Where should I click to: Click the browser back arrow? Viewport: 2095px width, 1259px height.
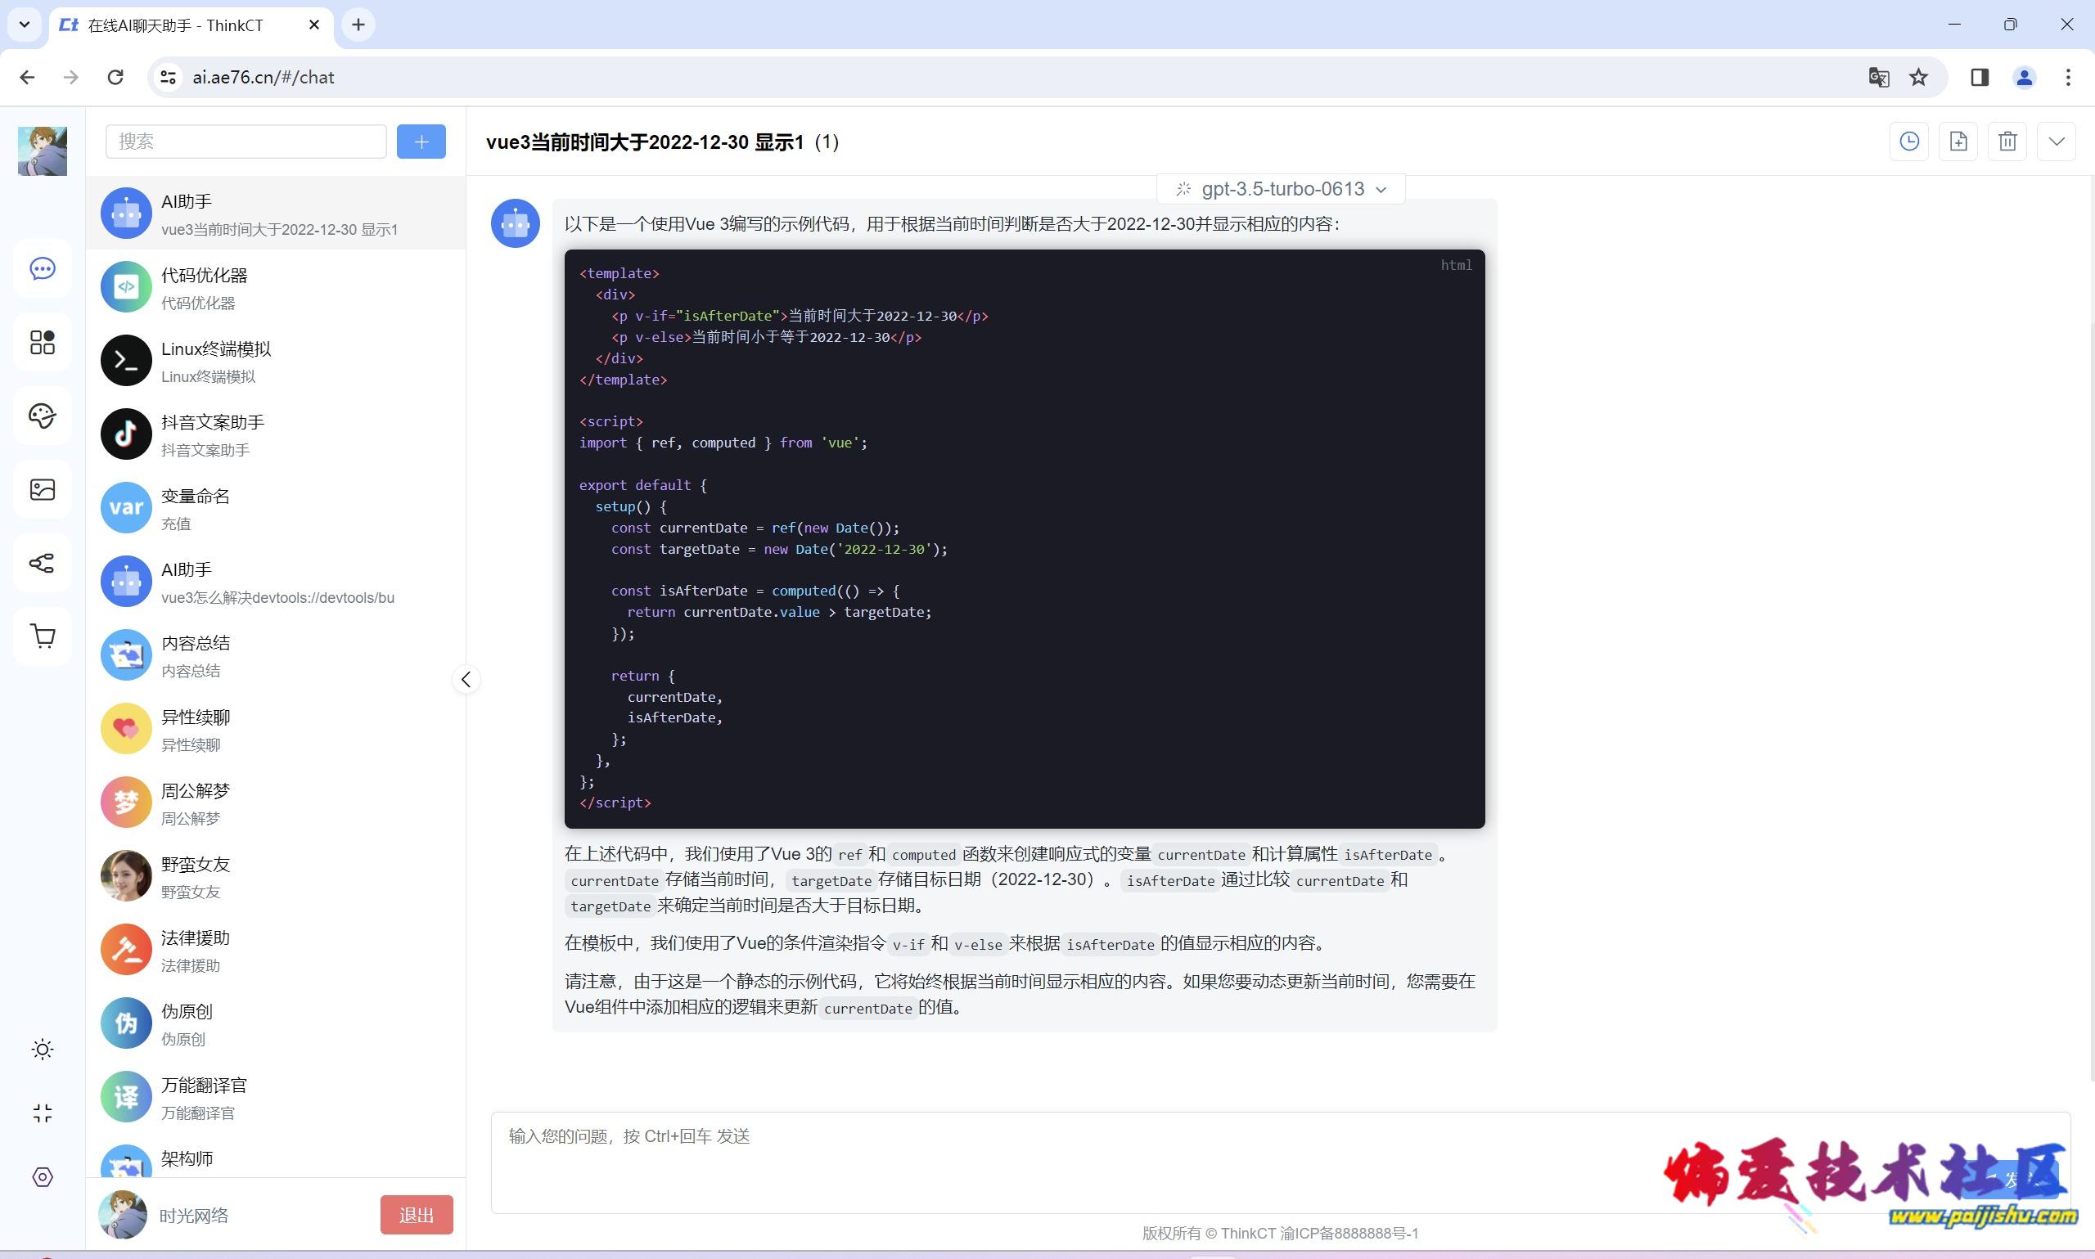coord(27,77)
